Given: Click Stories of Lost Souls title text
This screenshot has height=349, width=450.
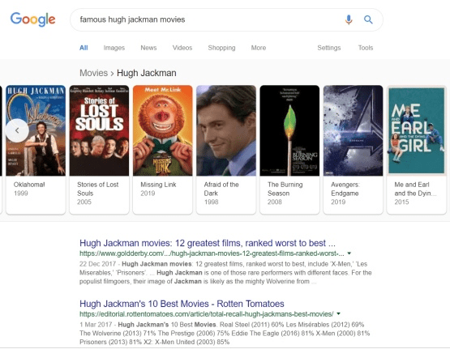Looking at the screenshot, I should pyautogui.click(x=97, y=189).
